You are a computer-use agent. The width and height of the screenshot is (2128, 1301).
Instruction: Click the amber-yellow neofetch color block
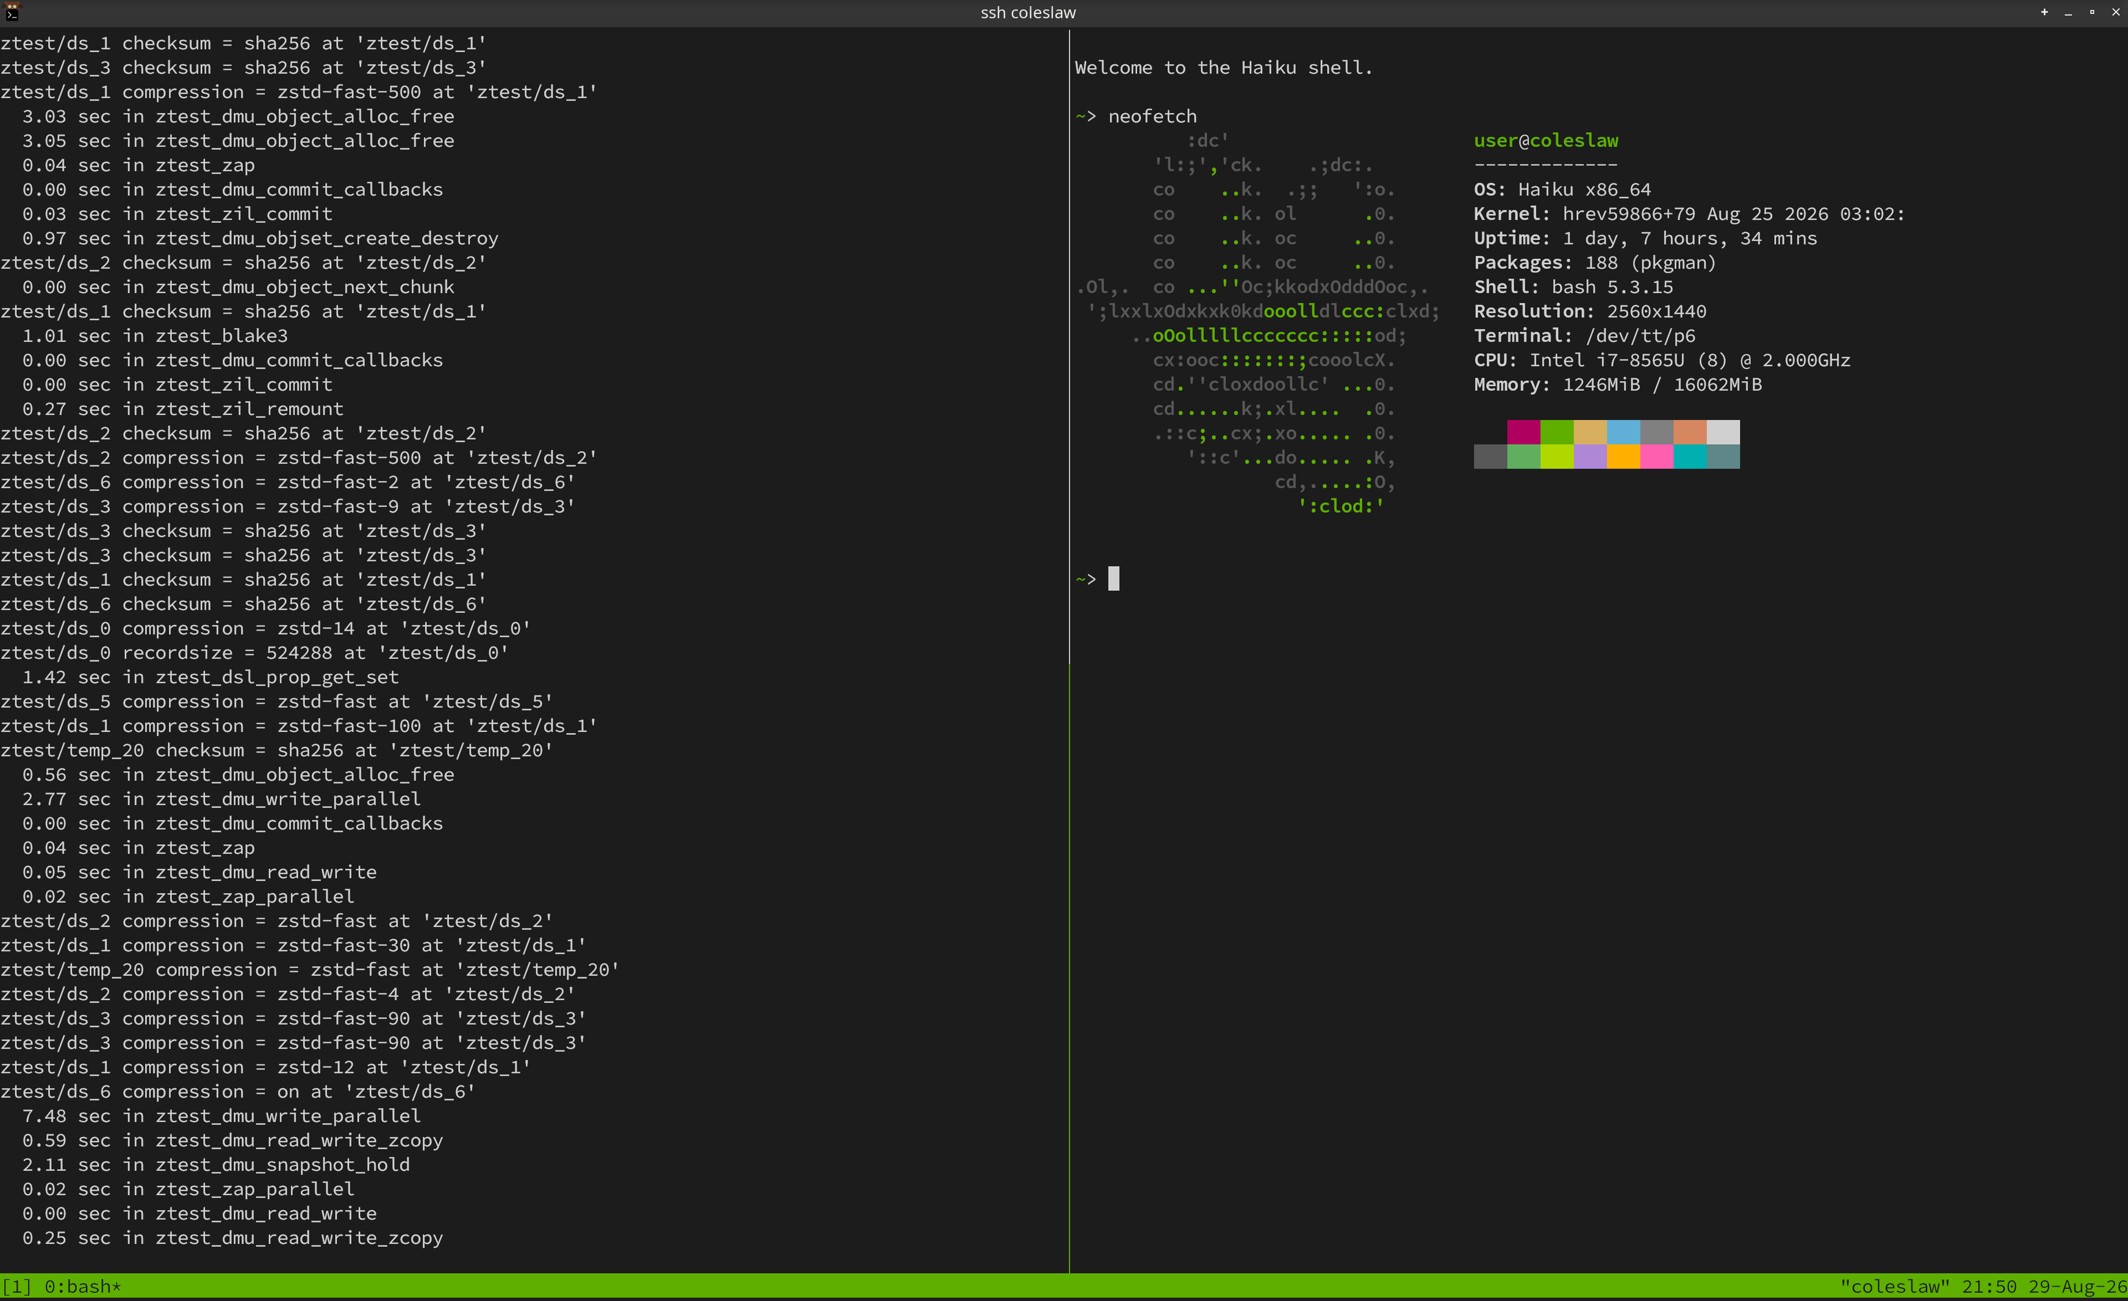pos(1623,456)
